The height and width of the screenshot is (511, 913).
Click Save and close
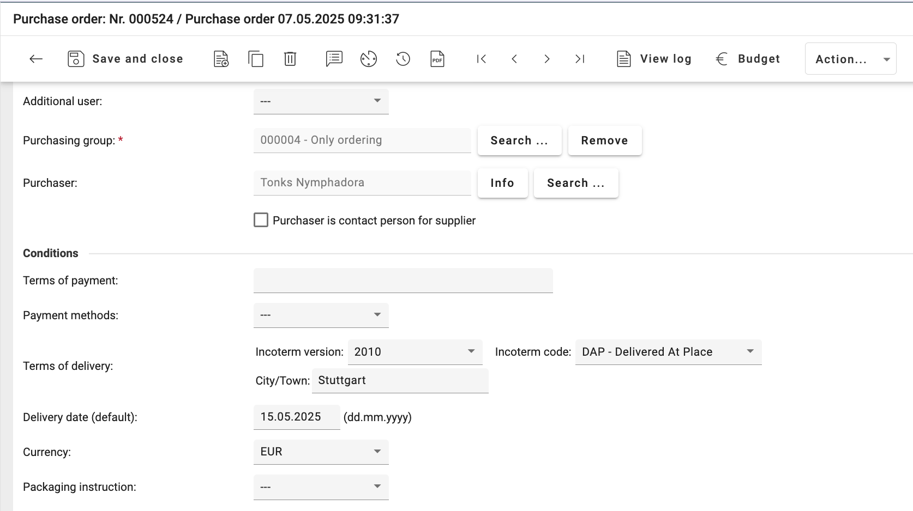click(125, 59)
